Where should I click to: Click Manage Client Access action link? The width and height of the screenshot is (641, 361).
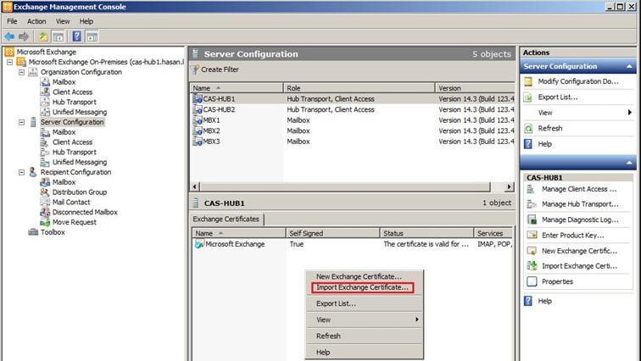(579, 189)
